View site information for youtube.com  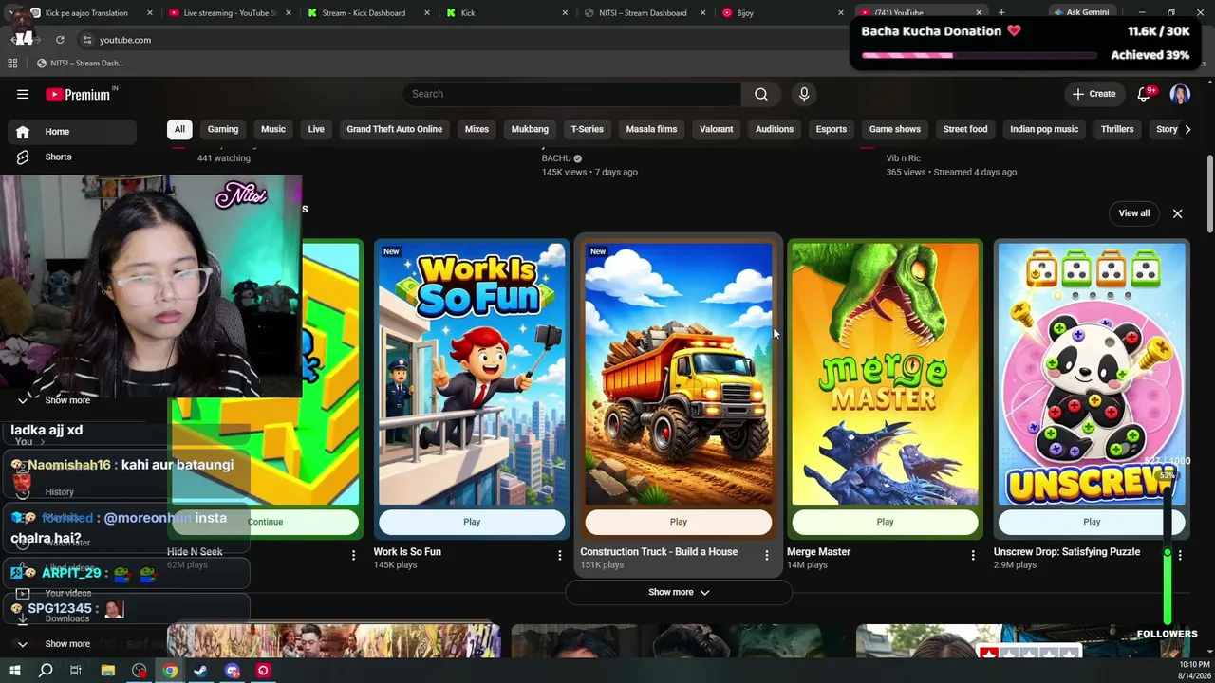click(x=86, y=40)
